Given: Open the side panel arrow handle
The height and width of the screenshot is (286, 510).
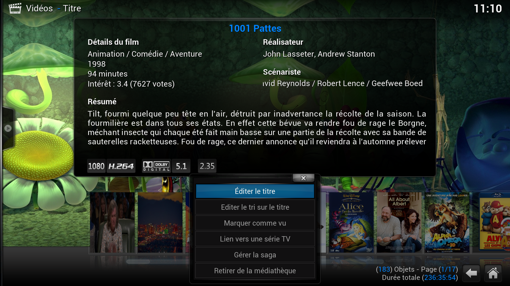Looking at the screenshot, I should (x=8, y=128).
